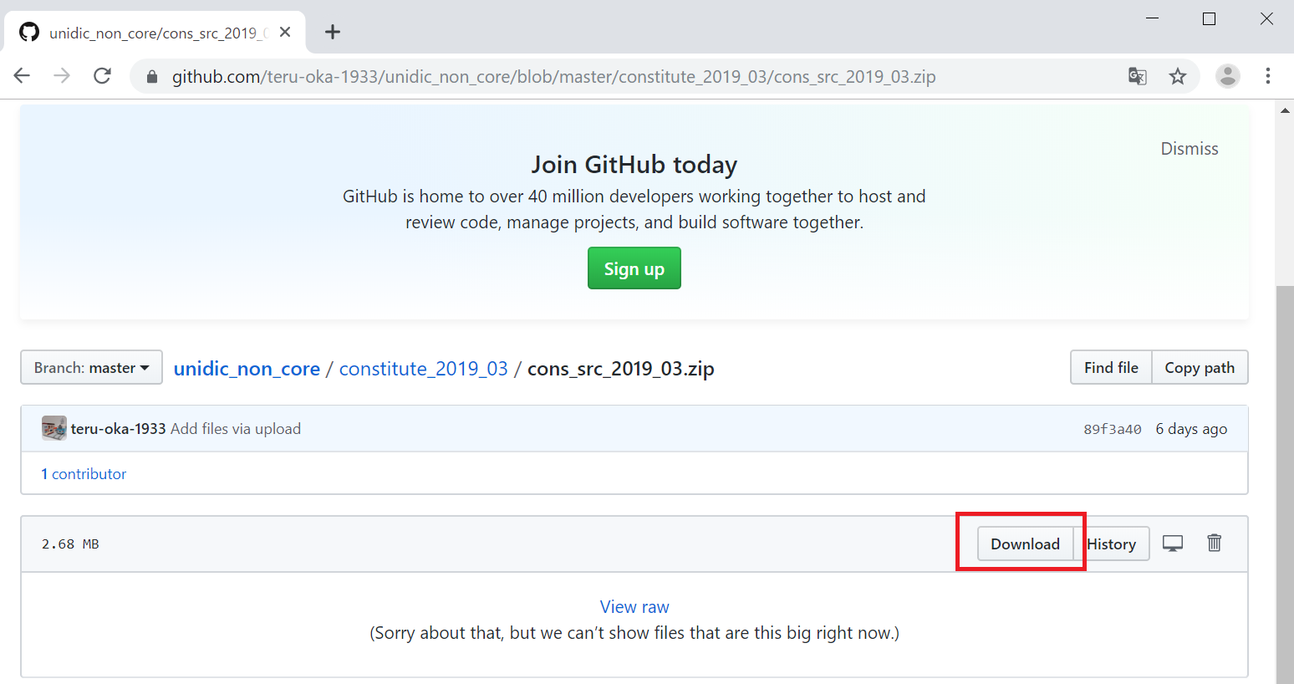Close the unidic_non_core browser tab
Screen dimensions: 1294x684
click(x=285, y=32)
